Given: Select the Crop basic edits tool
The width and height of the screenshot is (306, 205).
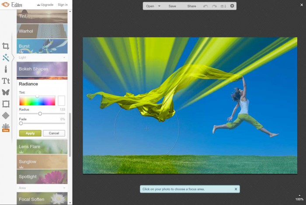Looking at the screenshot, I should click(6, 46).
